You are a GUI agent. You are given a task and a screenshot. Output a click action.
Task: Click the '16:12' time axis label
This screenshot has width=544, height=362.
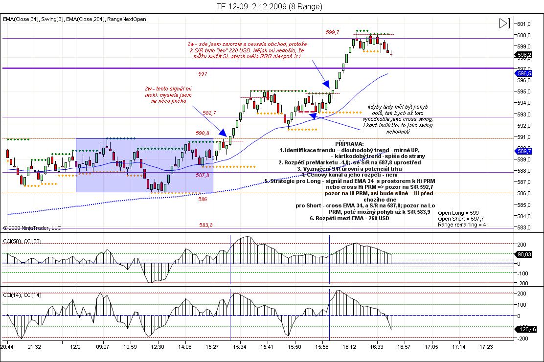point(349,347)
